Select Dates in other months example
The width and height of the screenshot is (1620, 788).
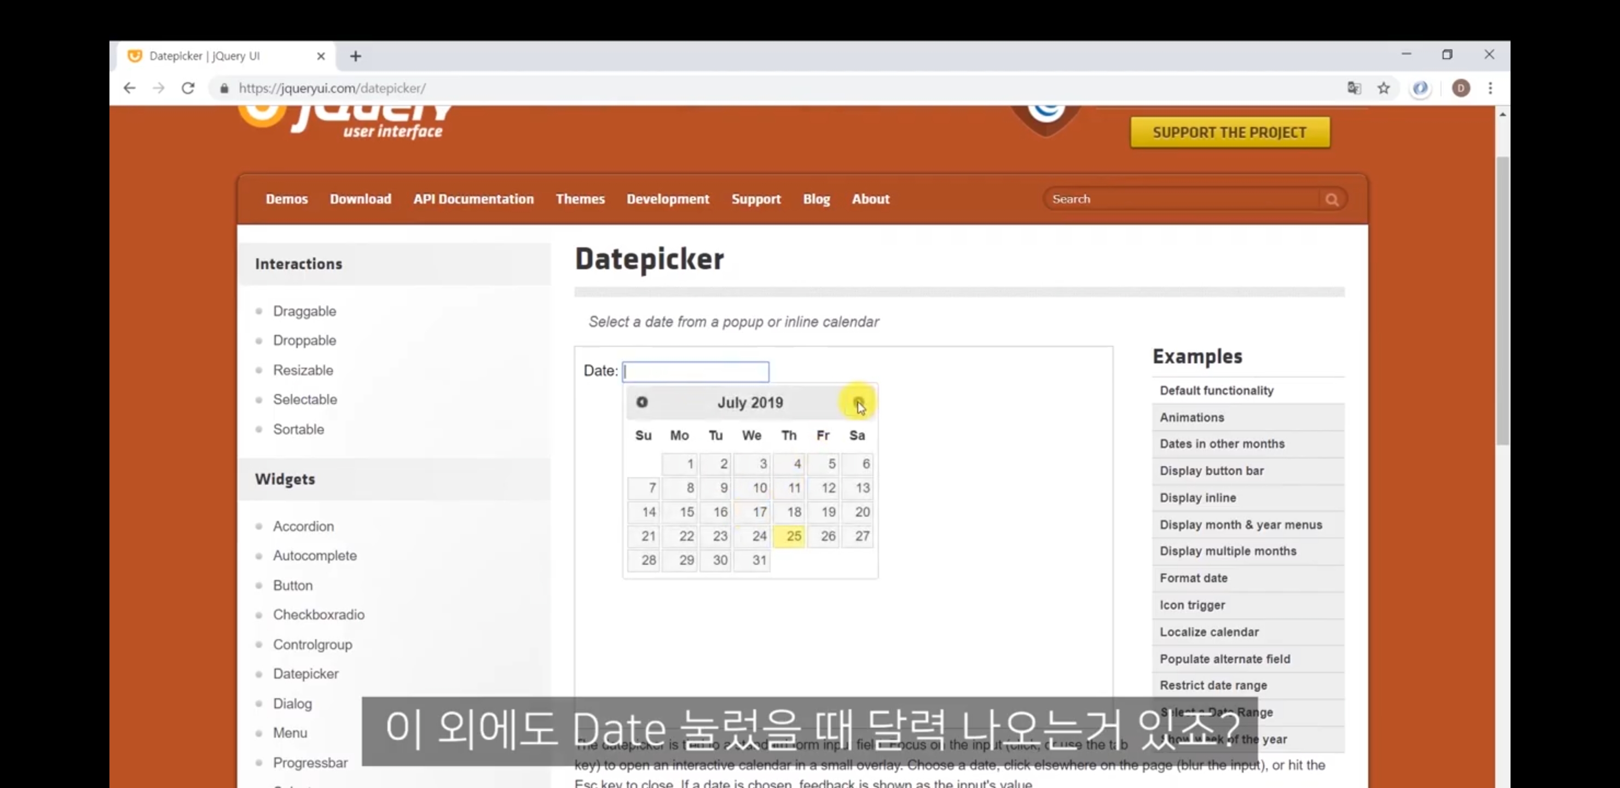(1248, 444)
